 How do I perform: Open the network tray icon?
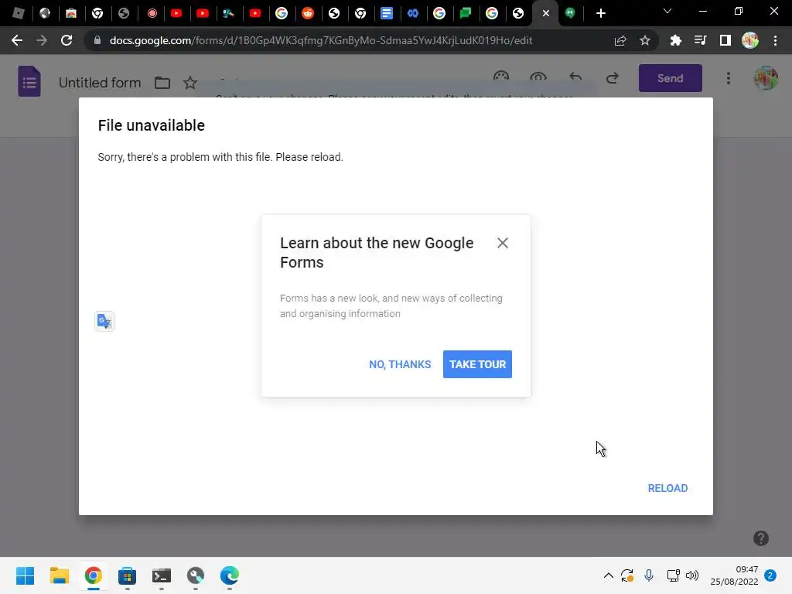[673, 575]
